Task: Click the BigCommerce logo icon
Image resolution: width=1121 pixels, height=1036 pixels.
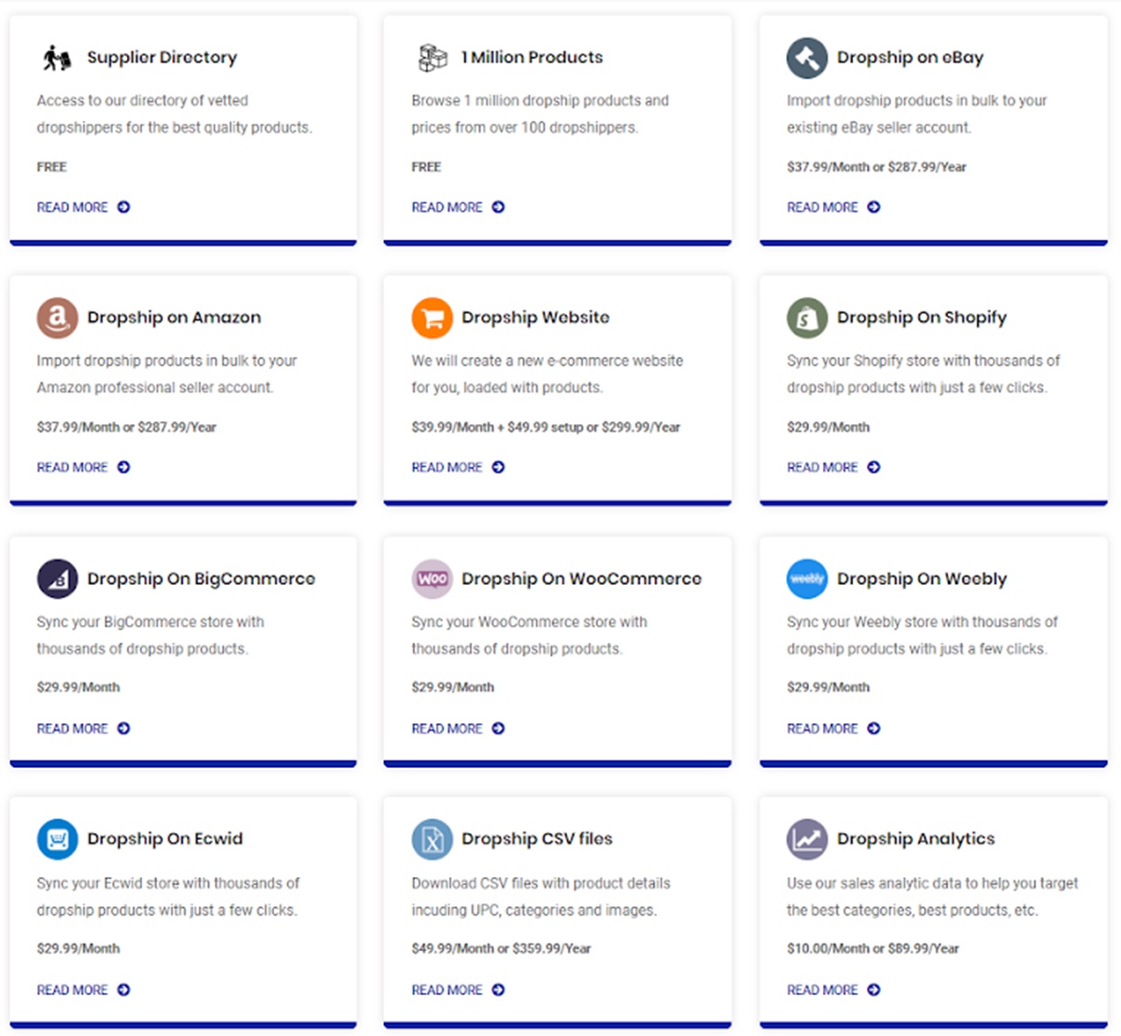Action: coord(57,579)
